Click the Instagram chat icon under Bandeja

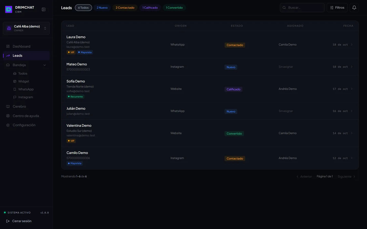[x=15, y=97]
